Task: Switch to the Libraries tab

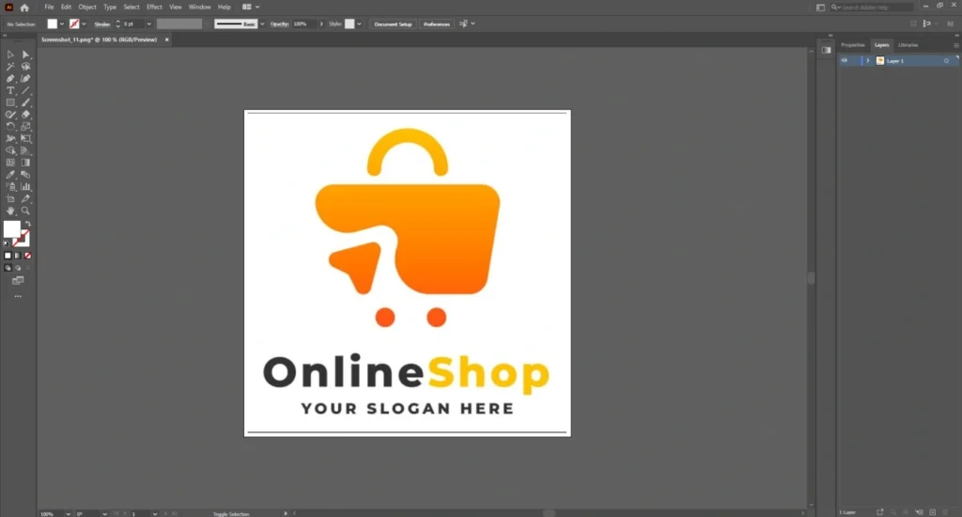Action: click(908, 45)
